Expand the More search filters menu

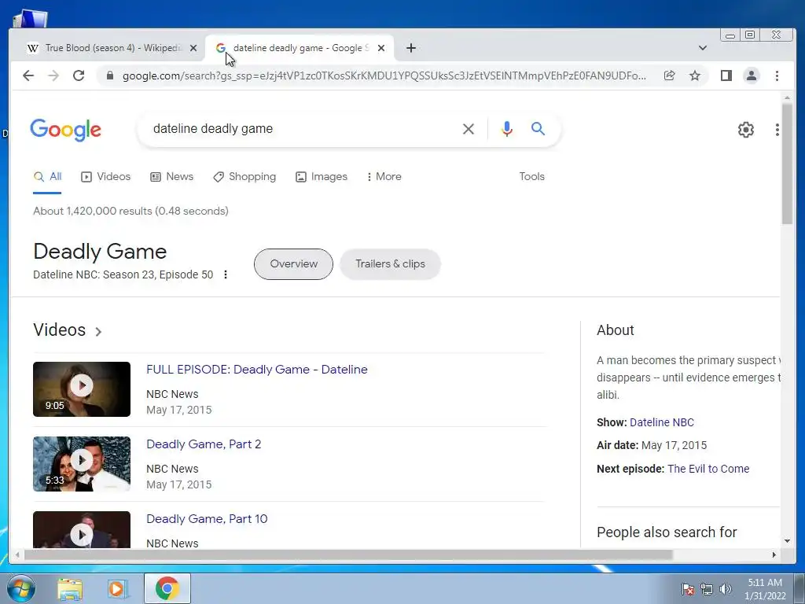(x=384, y=177)
